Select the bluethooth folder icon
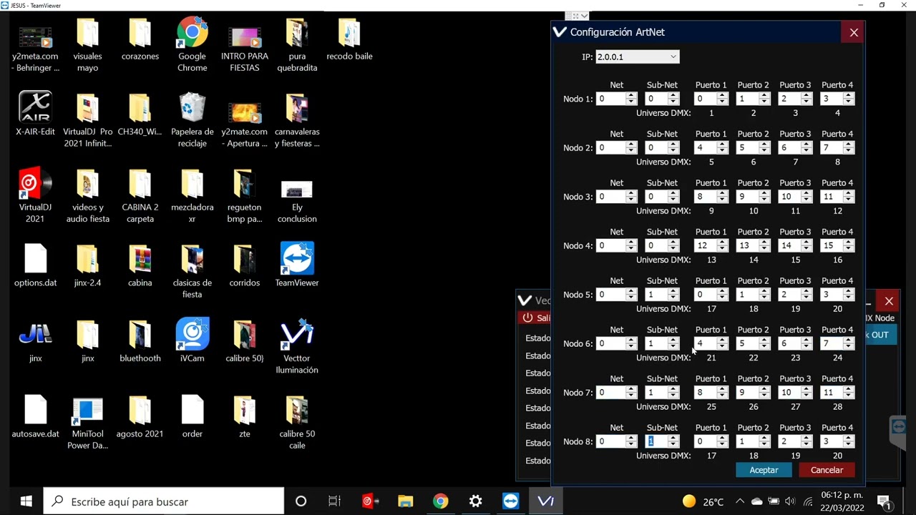Viewport: 916px width, 515px height. click(x=140, y=340)
